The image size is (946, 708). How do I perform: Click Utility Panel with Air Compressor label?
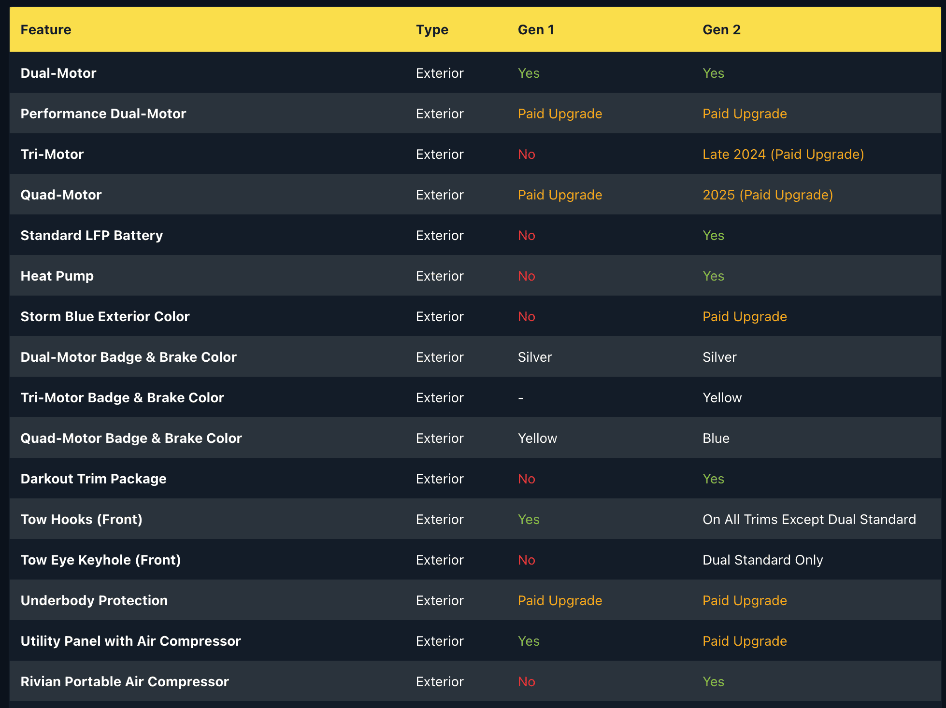pos(130,641)
